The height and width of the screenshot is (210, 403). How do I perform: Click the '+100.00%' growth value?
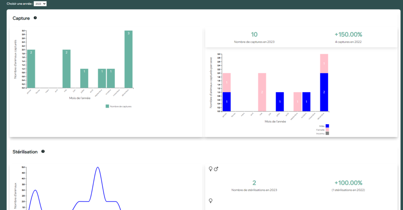(348, 183)
